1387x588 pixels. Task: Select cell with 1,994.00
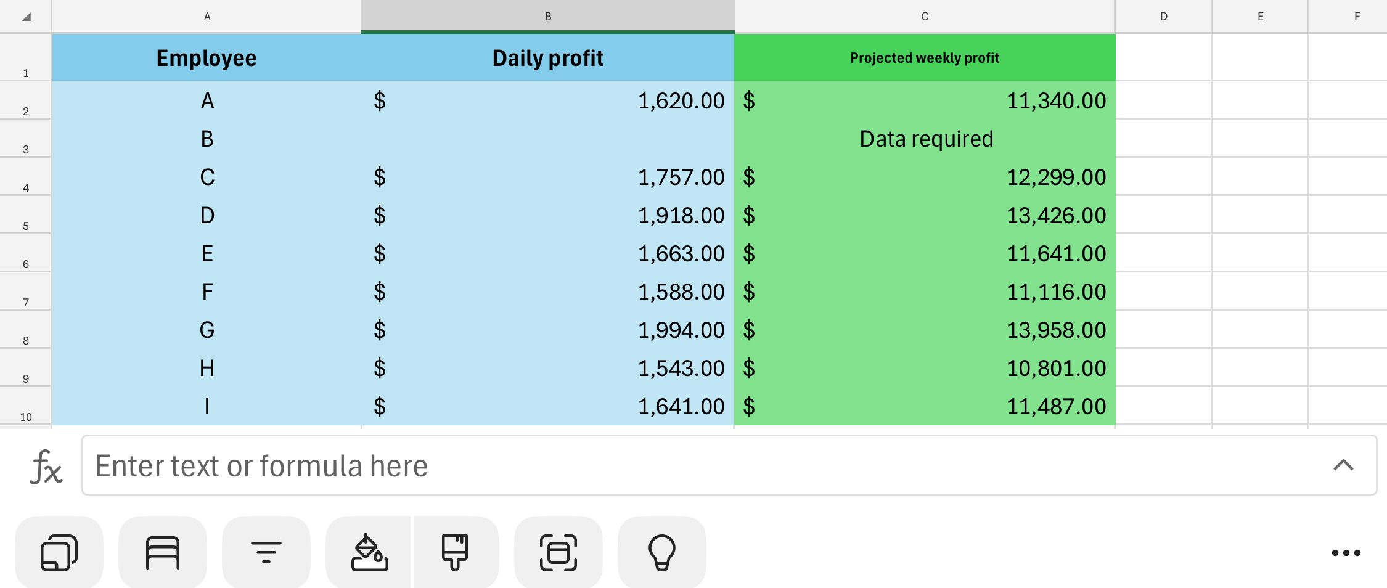tap(547, 329)
